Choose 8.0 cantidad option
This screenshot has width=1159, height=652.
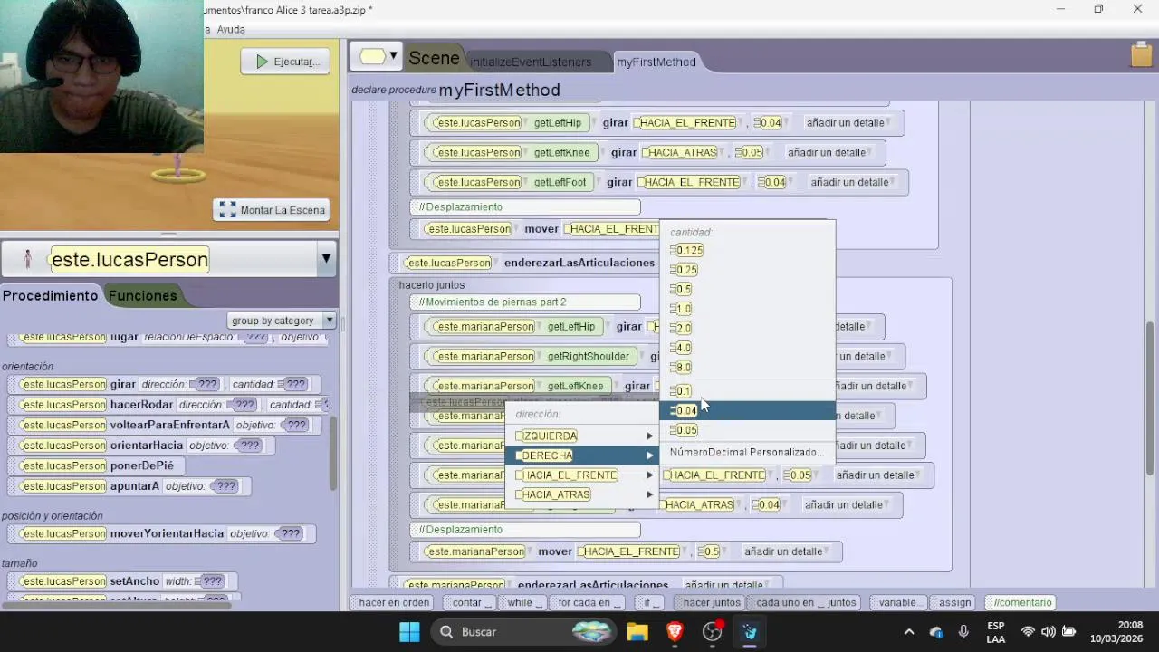(681, 368)
